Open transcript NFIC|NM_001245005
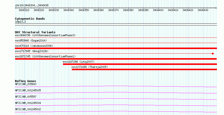 pyautogui.click(x=28, y=90)
